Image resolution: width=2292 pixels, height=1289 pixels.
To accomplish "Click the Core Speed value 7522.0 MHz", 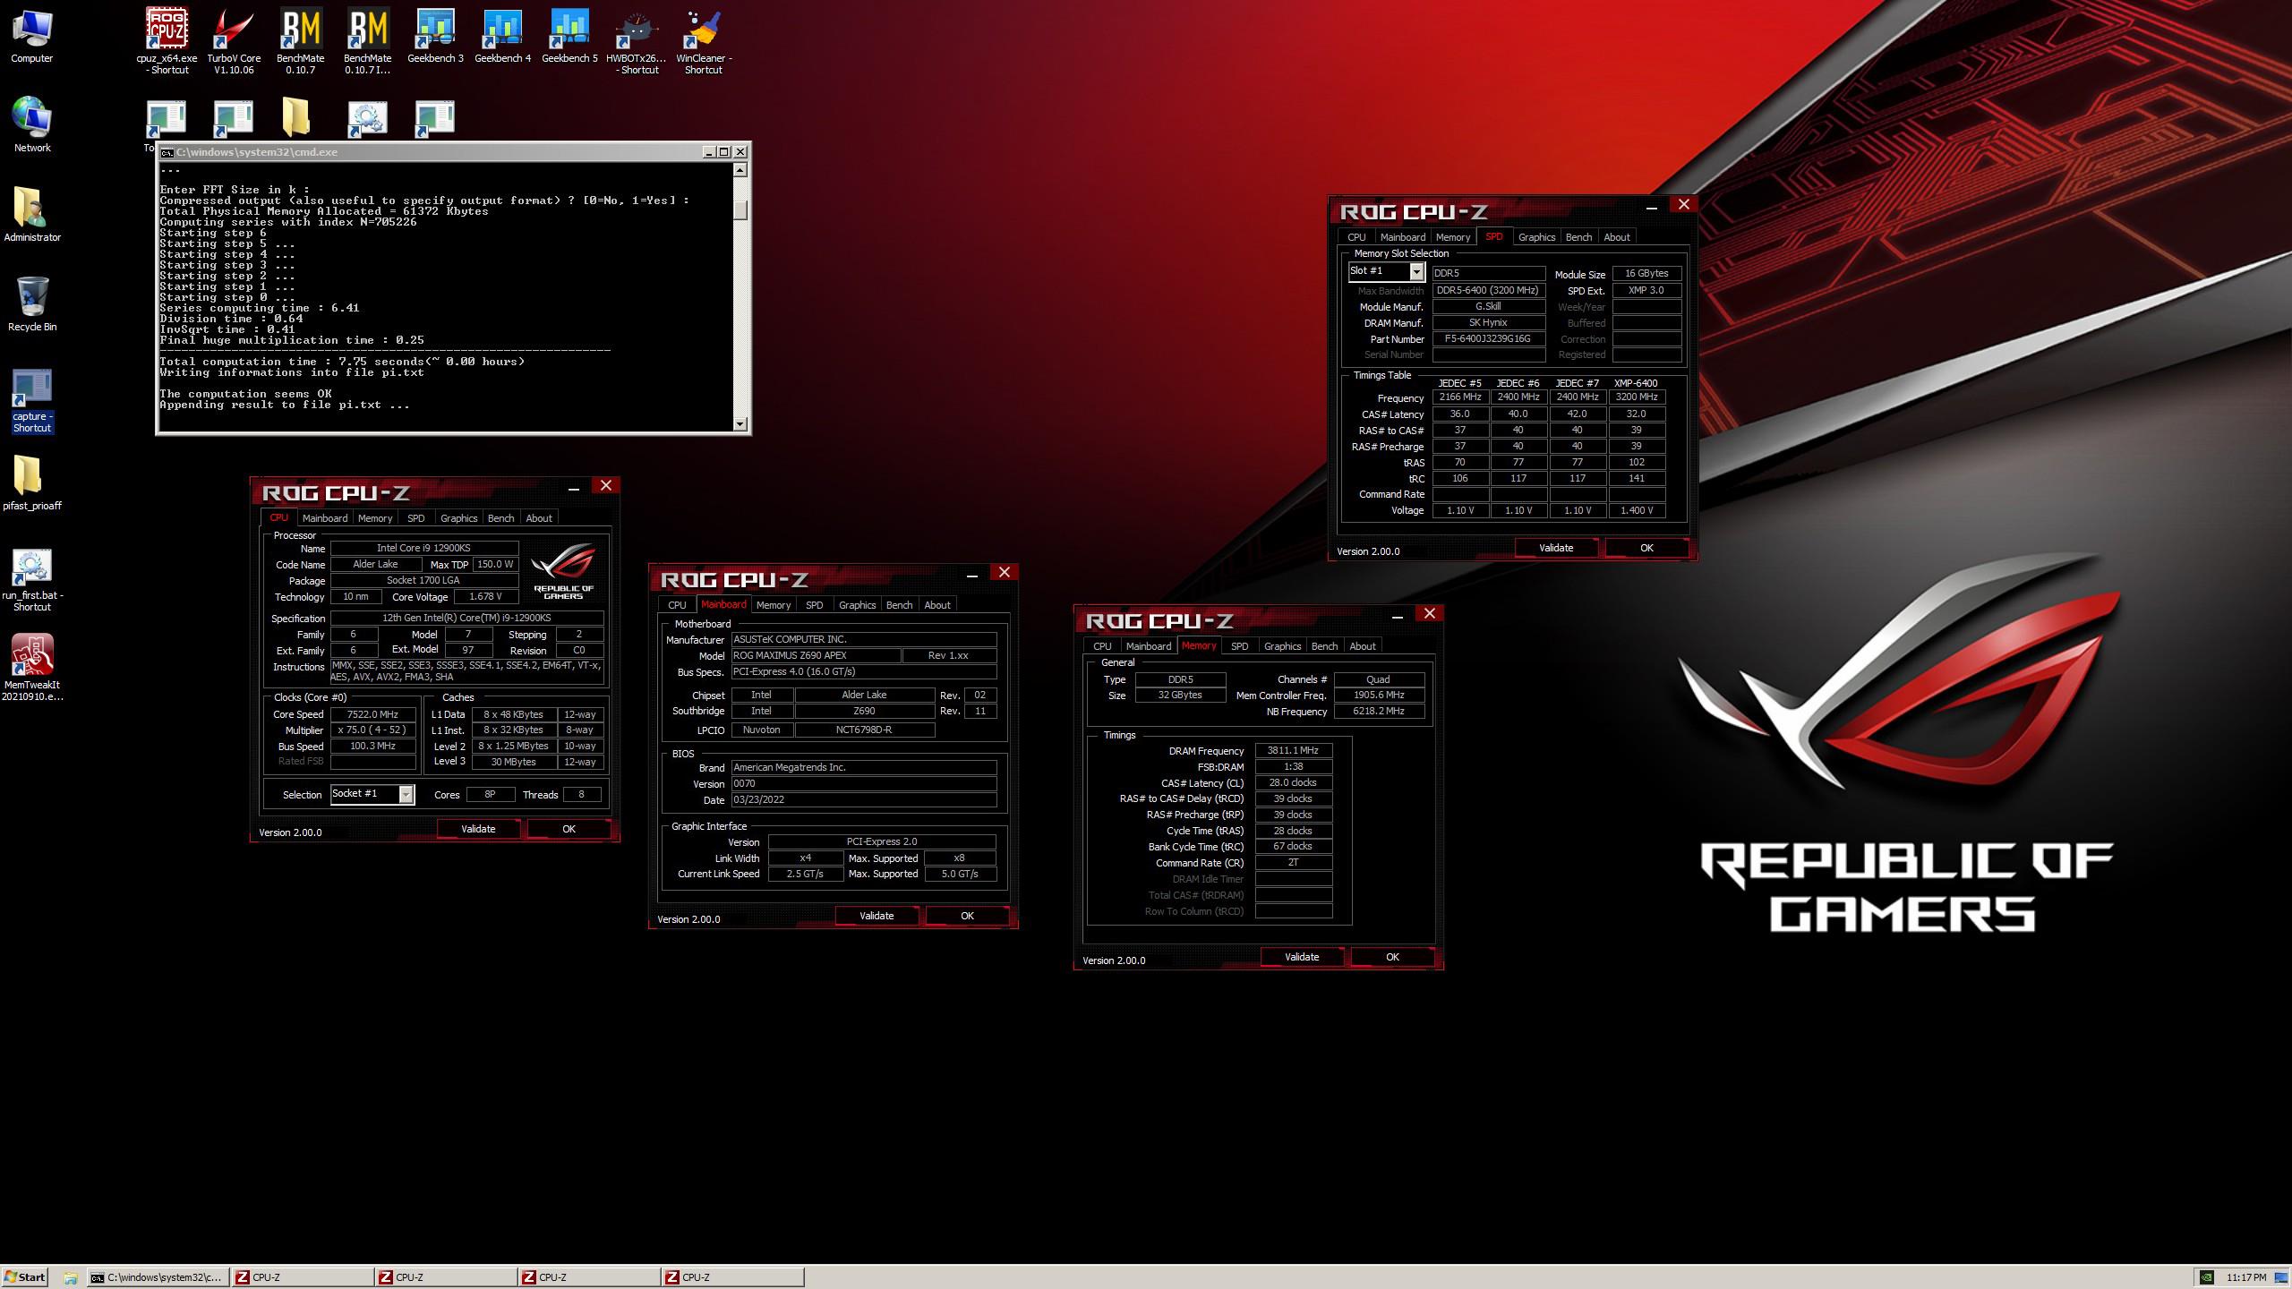I will click(x=372, y=714).
